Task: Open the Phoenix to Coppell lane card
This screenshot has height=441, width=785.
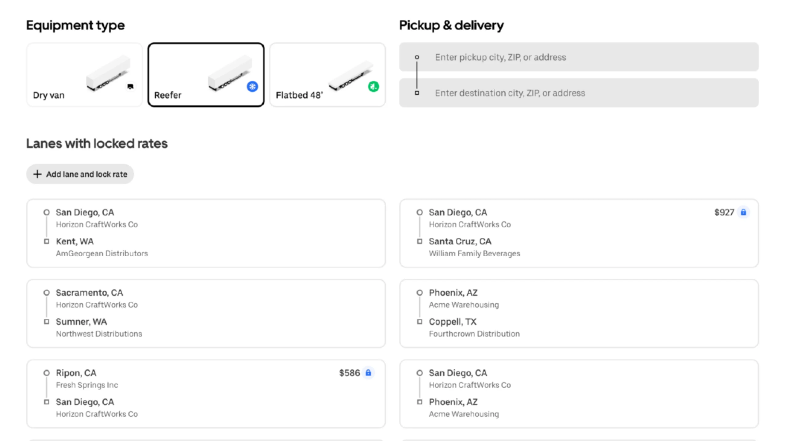Action: [578, 313]
